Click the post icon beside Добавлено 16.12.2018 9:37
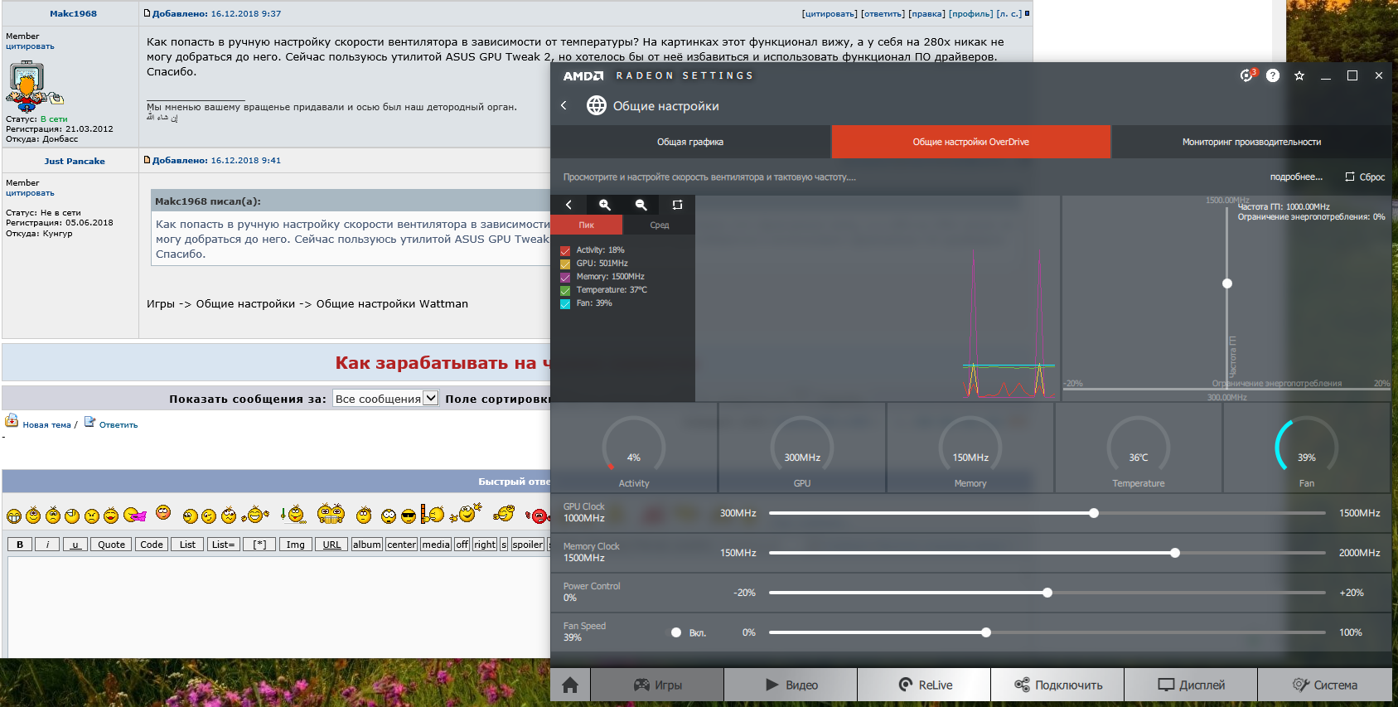This screenshot has width=1398, height=707. [x=148, y=13]
